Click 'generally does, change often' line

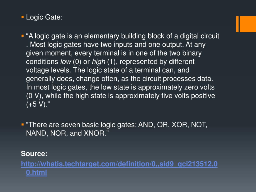[73, 79]
